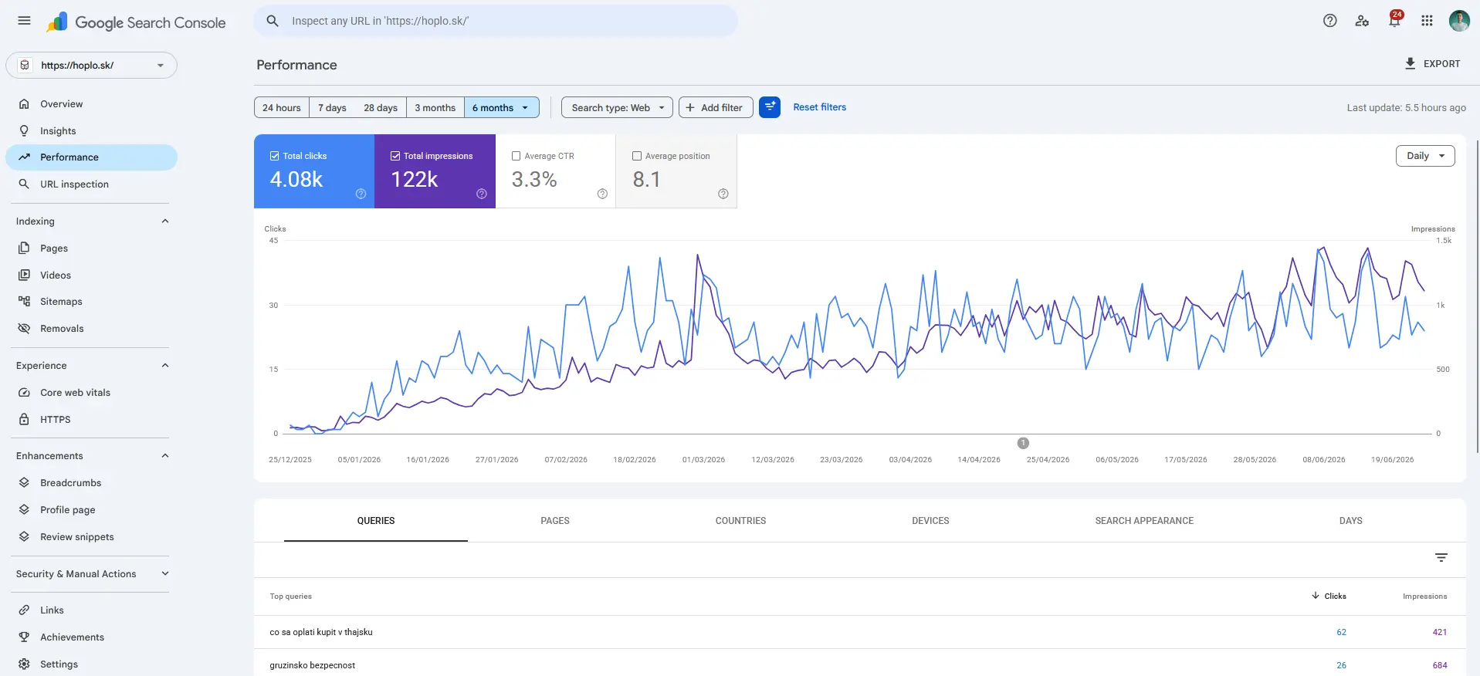Viewport: 1480px width, 676px height.
Task: Click the Total clicks help icon
Action: (361, 194)
